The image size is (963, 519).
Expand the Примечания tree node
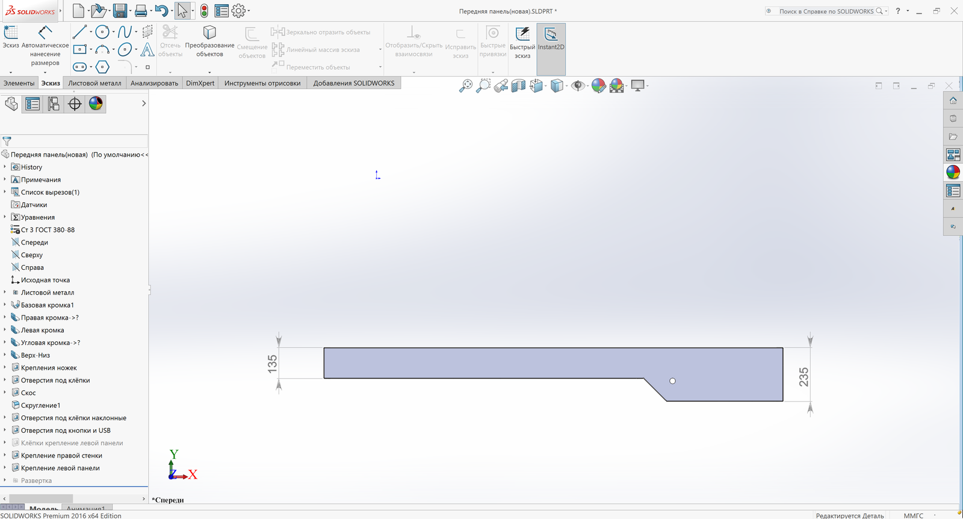point(5,179)
